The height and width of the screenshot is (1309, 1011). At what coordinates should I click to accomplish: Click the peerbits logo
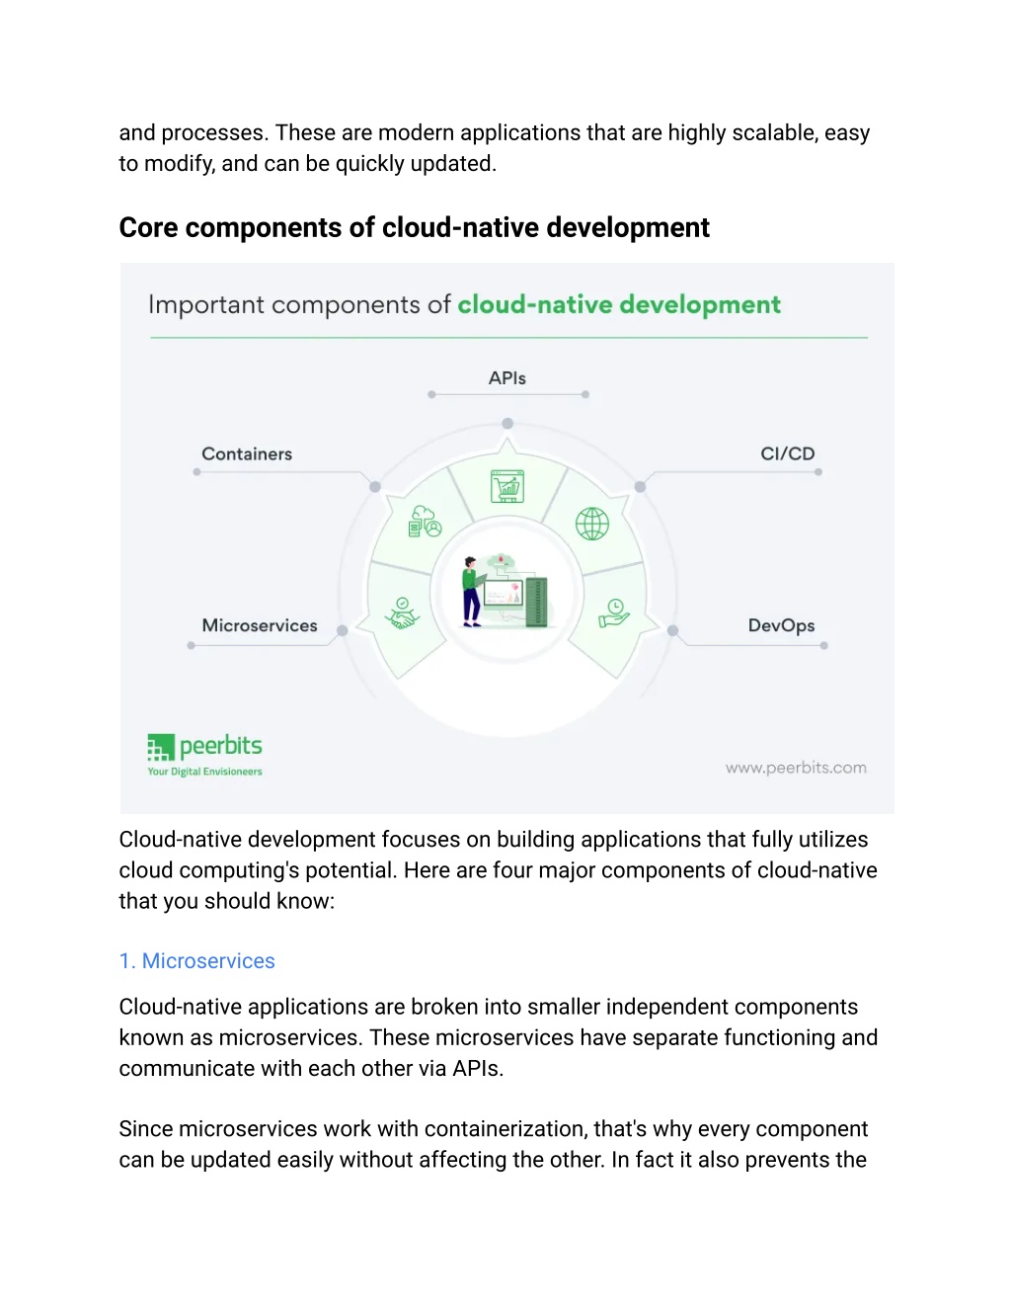click(x=205, y=756)
